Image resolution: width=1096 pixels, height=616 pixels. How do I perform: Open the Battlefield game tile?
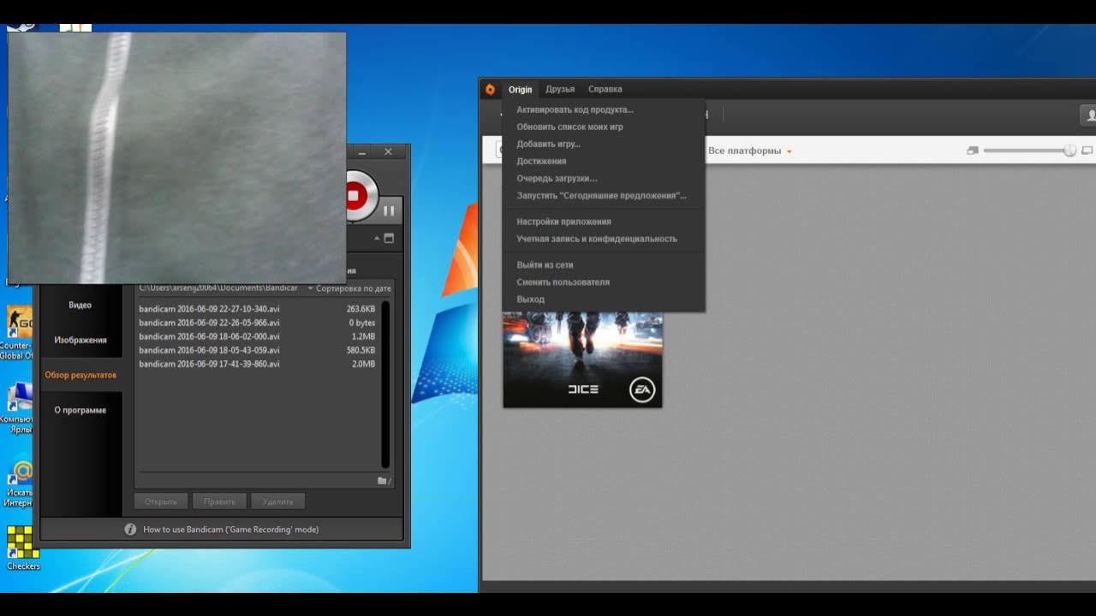click(582, 359)
